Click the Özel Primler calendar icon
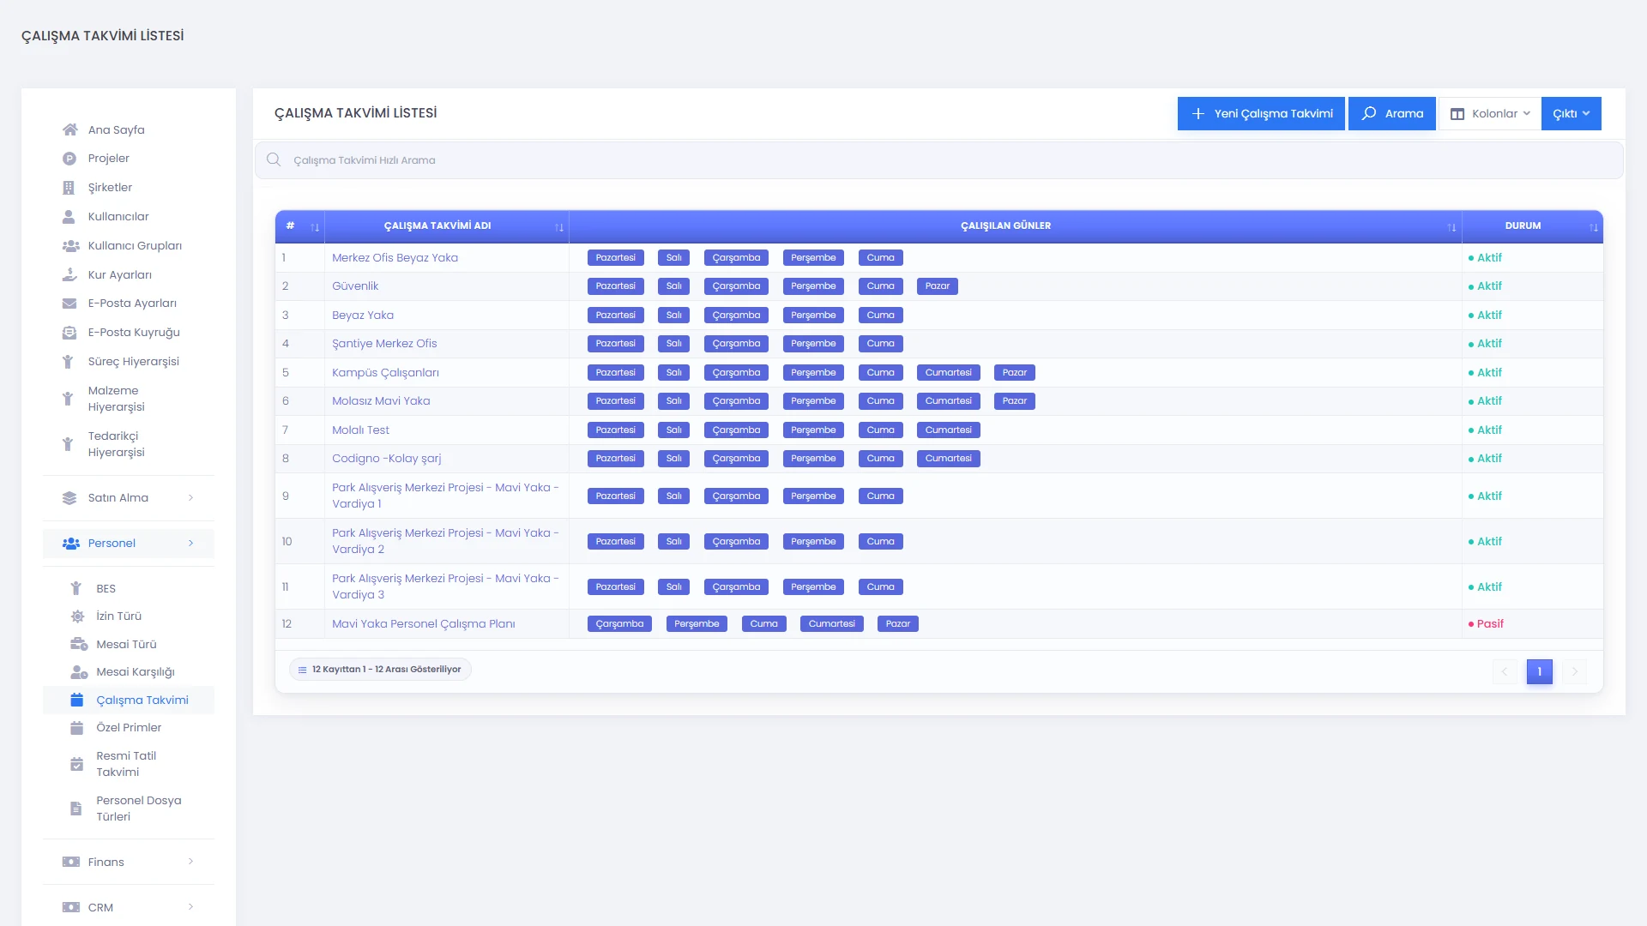This screenshot has width=1647, height=926. click(x=77, y=728)
